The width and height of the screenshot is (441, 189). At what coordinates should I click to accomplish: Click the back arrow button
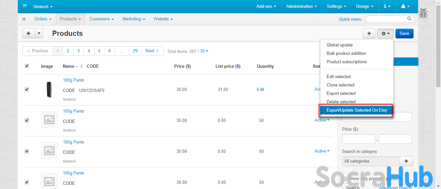click(29, 33)
